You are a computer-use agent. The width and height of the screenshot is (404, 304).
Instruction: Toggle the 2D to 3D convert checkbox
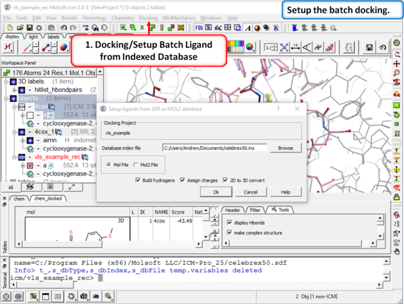tap(226, 180)
